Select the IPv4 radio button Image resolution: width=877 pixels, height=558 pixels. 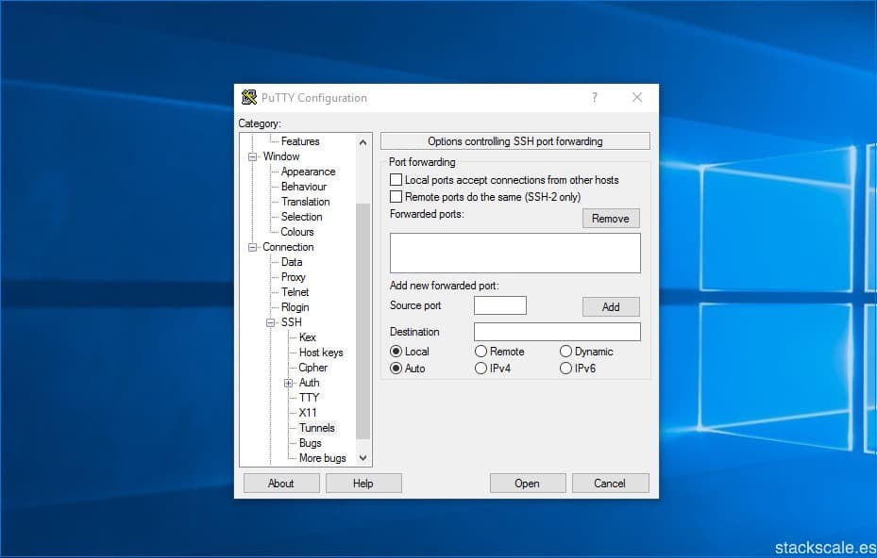(481, 369)
